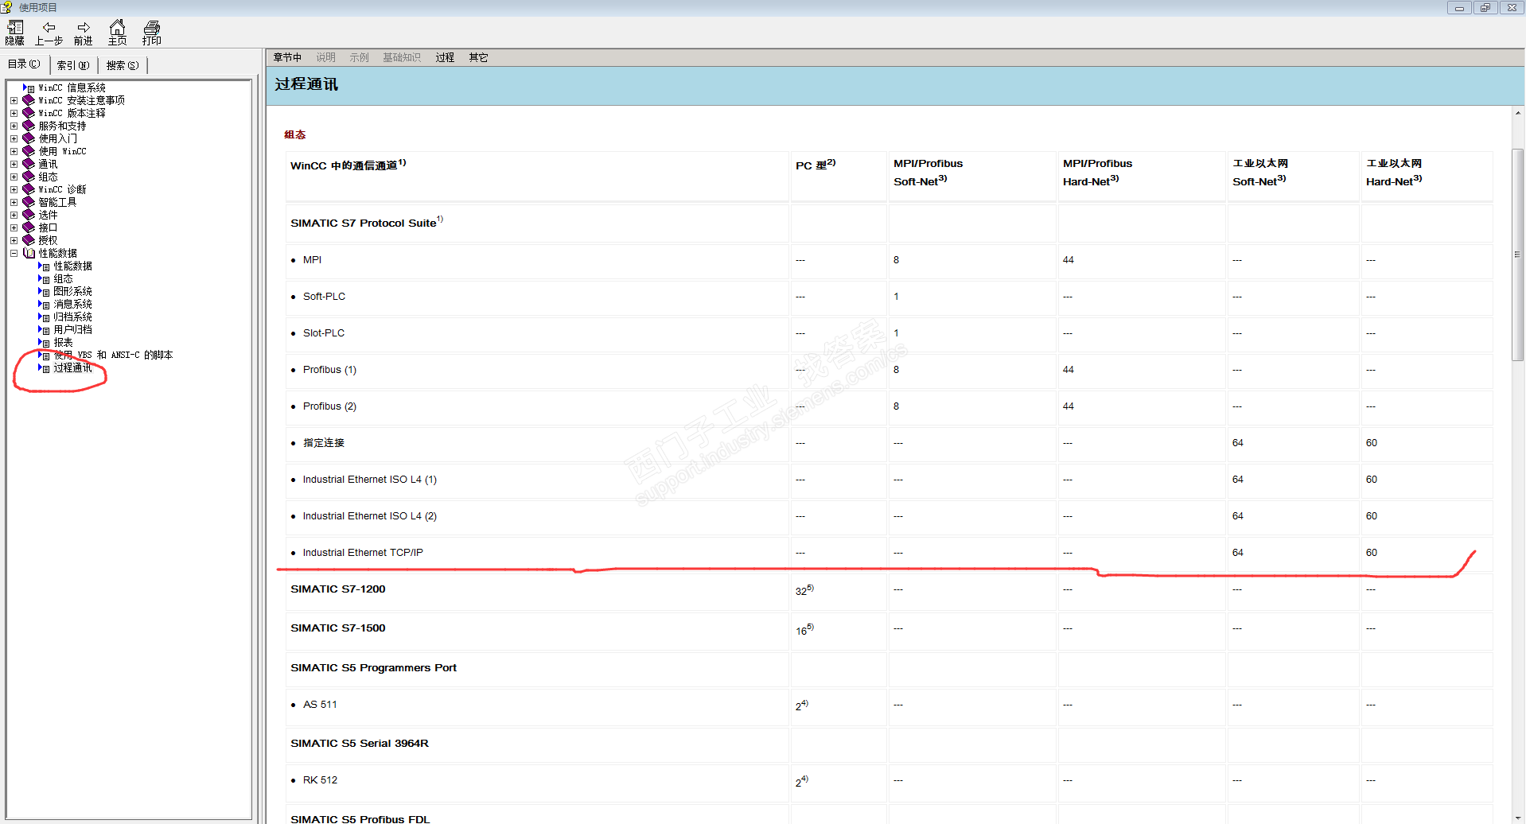This screenshot has width=1526, height=824.
Task: Expand the 智能工具 tree node
Action: point(14,203)
